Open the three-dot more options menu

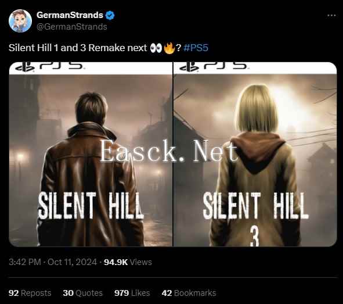click(331, 15)
